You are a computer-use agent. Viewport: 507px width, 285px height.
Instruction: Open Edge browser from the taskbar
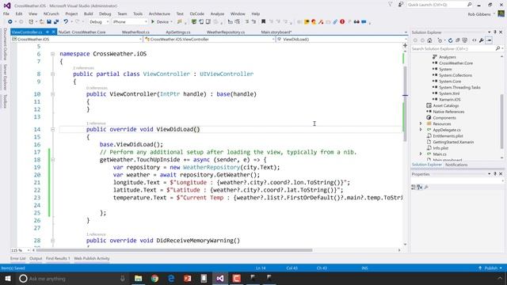point(171,278)
